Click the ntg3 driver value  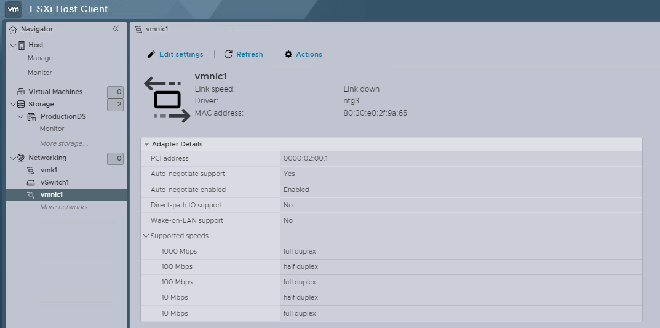[351, 101]
